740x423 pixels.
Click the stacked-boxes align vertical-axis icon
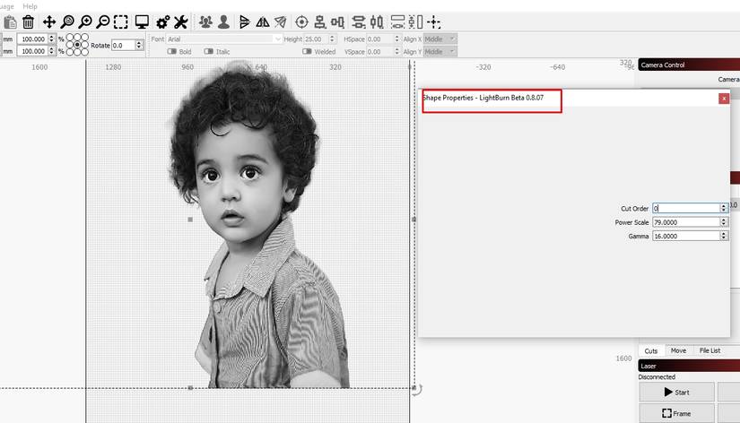320,22
